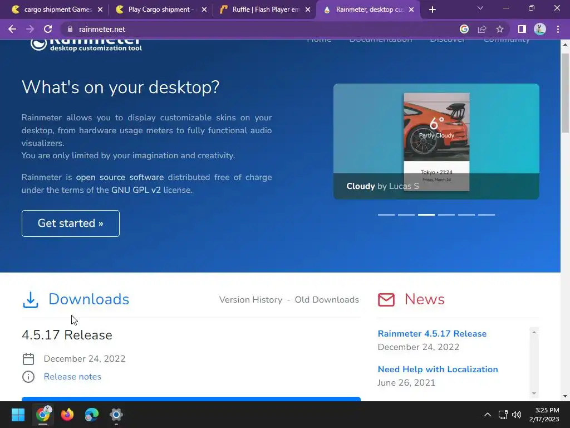This screenshot has height=428, width=570.
Task: Open the Release notes link
Action: pyautogui.click(x=72, y=377)
